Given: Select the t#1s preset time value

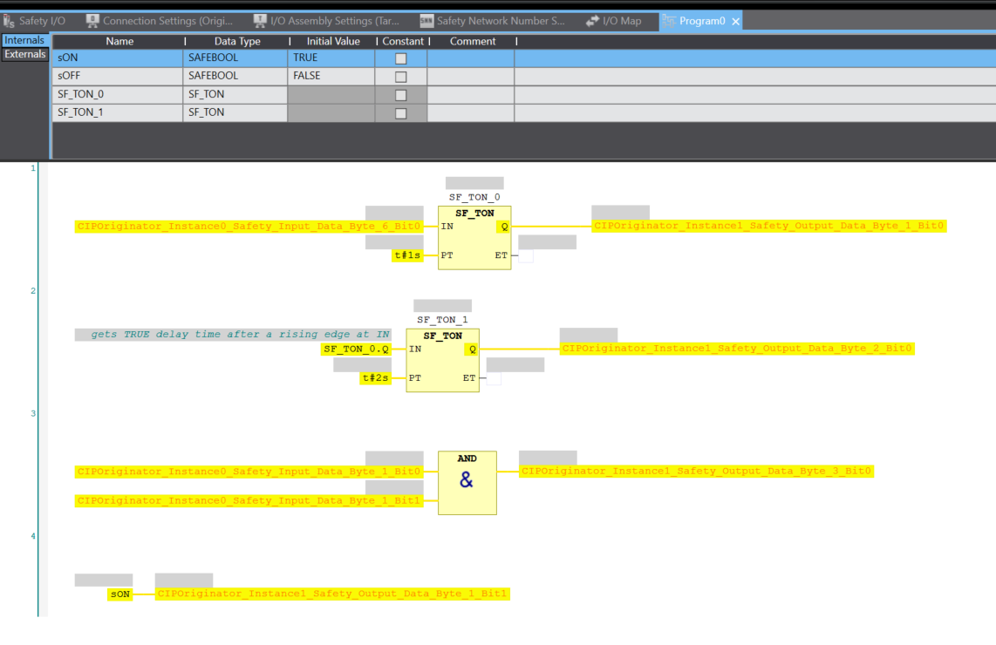Looking at the screenshot, I should [x=407, y=256].
